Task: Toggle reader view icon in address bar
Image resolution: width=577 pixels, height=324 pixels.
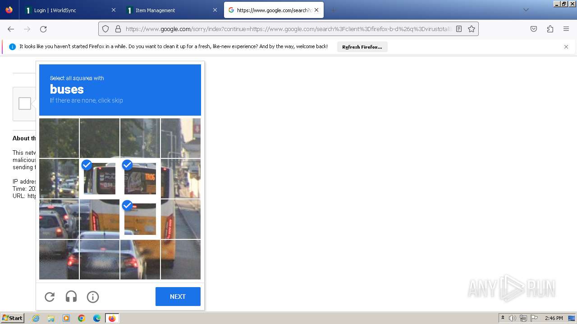Action: [459, 29]
